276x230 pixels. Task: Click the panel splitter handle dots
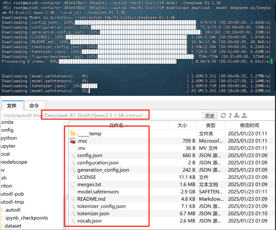[67, 197]
